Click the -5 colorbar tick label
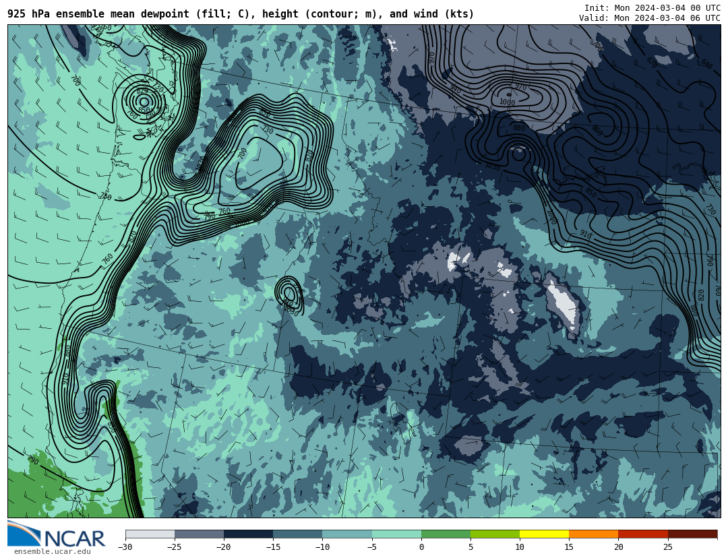The height and width of the screenshot is (560, 728). (372, 547)
